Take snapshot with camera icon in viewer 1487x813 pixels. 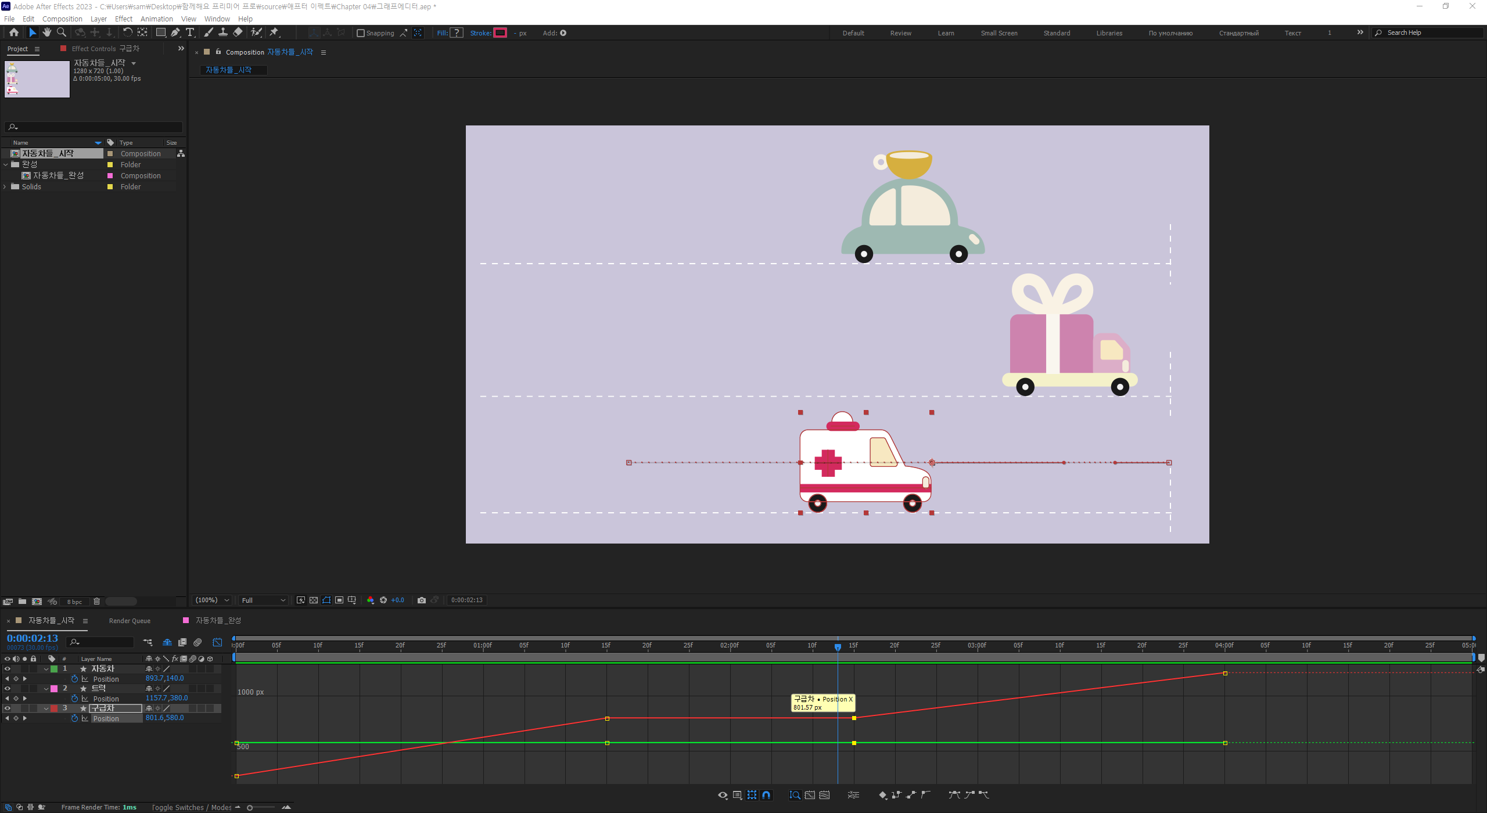pyautogui.click(x=422, y=600)
